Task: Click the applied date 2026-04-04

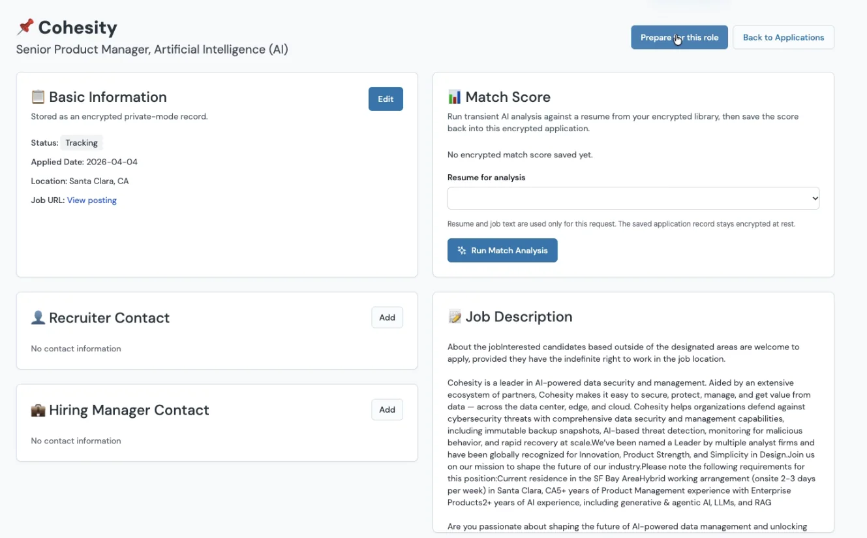Action: pyautogui.click(x=112, y=162)
